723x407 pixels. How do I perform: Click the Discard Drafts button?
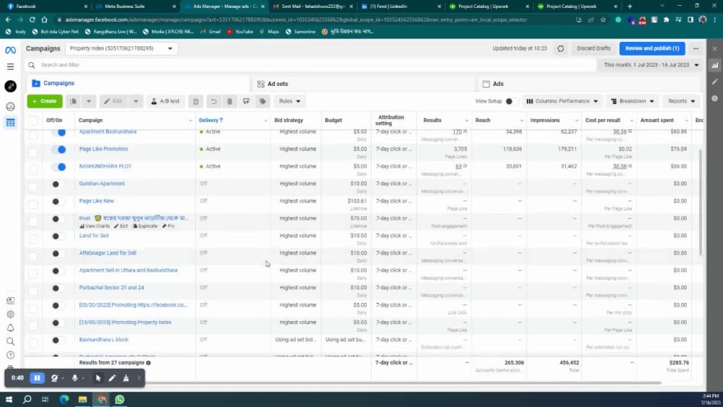[594, 48]
